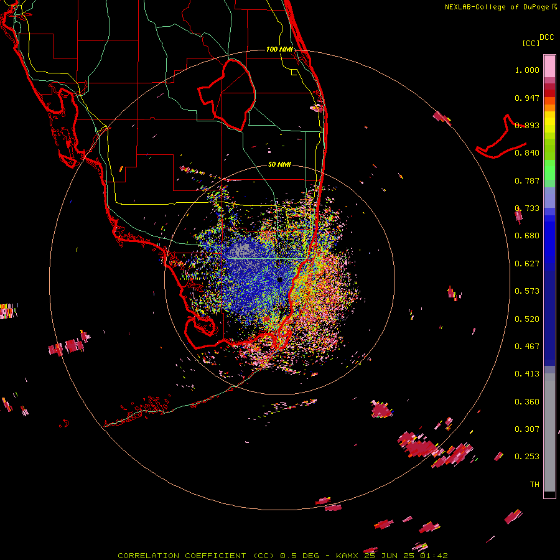The image size is (560, 560).
Task: Click the Lake Okeechobee outline on the map
Action: (x=227, y=95)
